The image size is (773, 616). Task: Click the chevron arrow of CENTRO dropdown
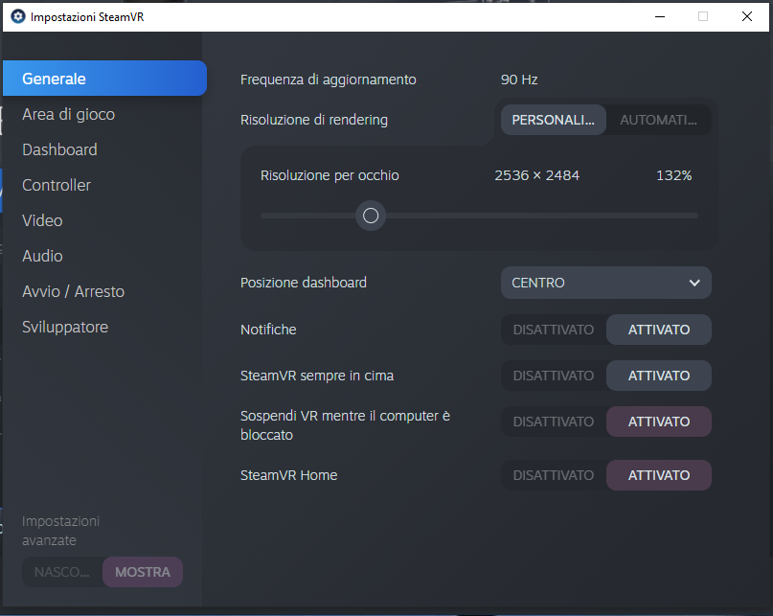694,283
